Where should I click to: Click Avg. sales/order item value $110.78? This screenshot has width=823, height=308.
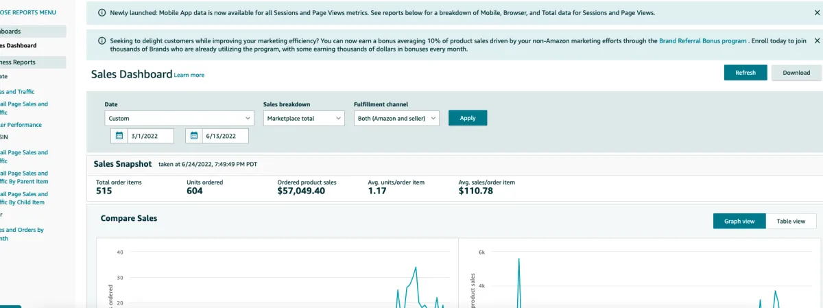point(475,191)
